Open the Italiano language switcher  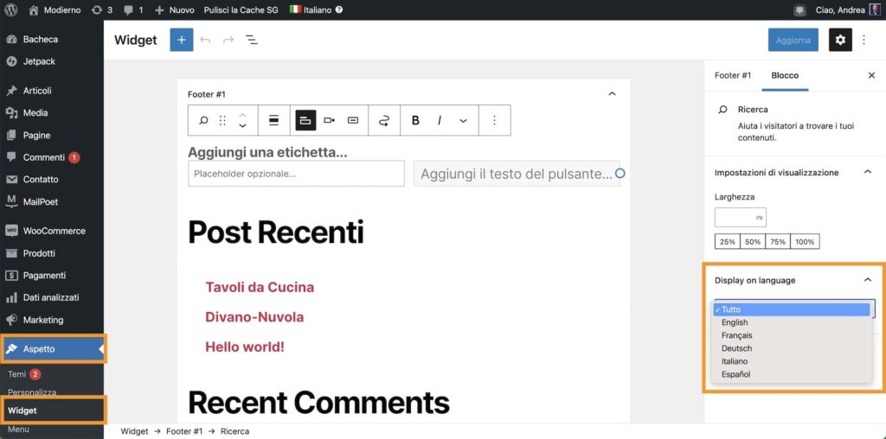pos(311,10)
